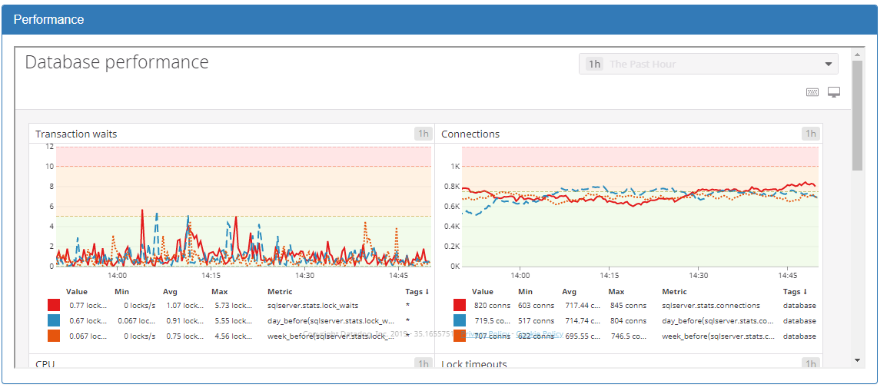Click the 0.75 locks avg cell

185,336
